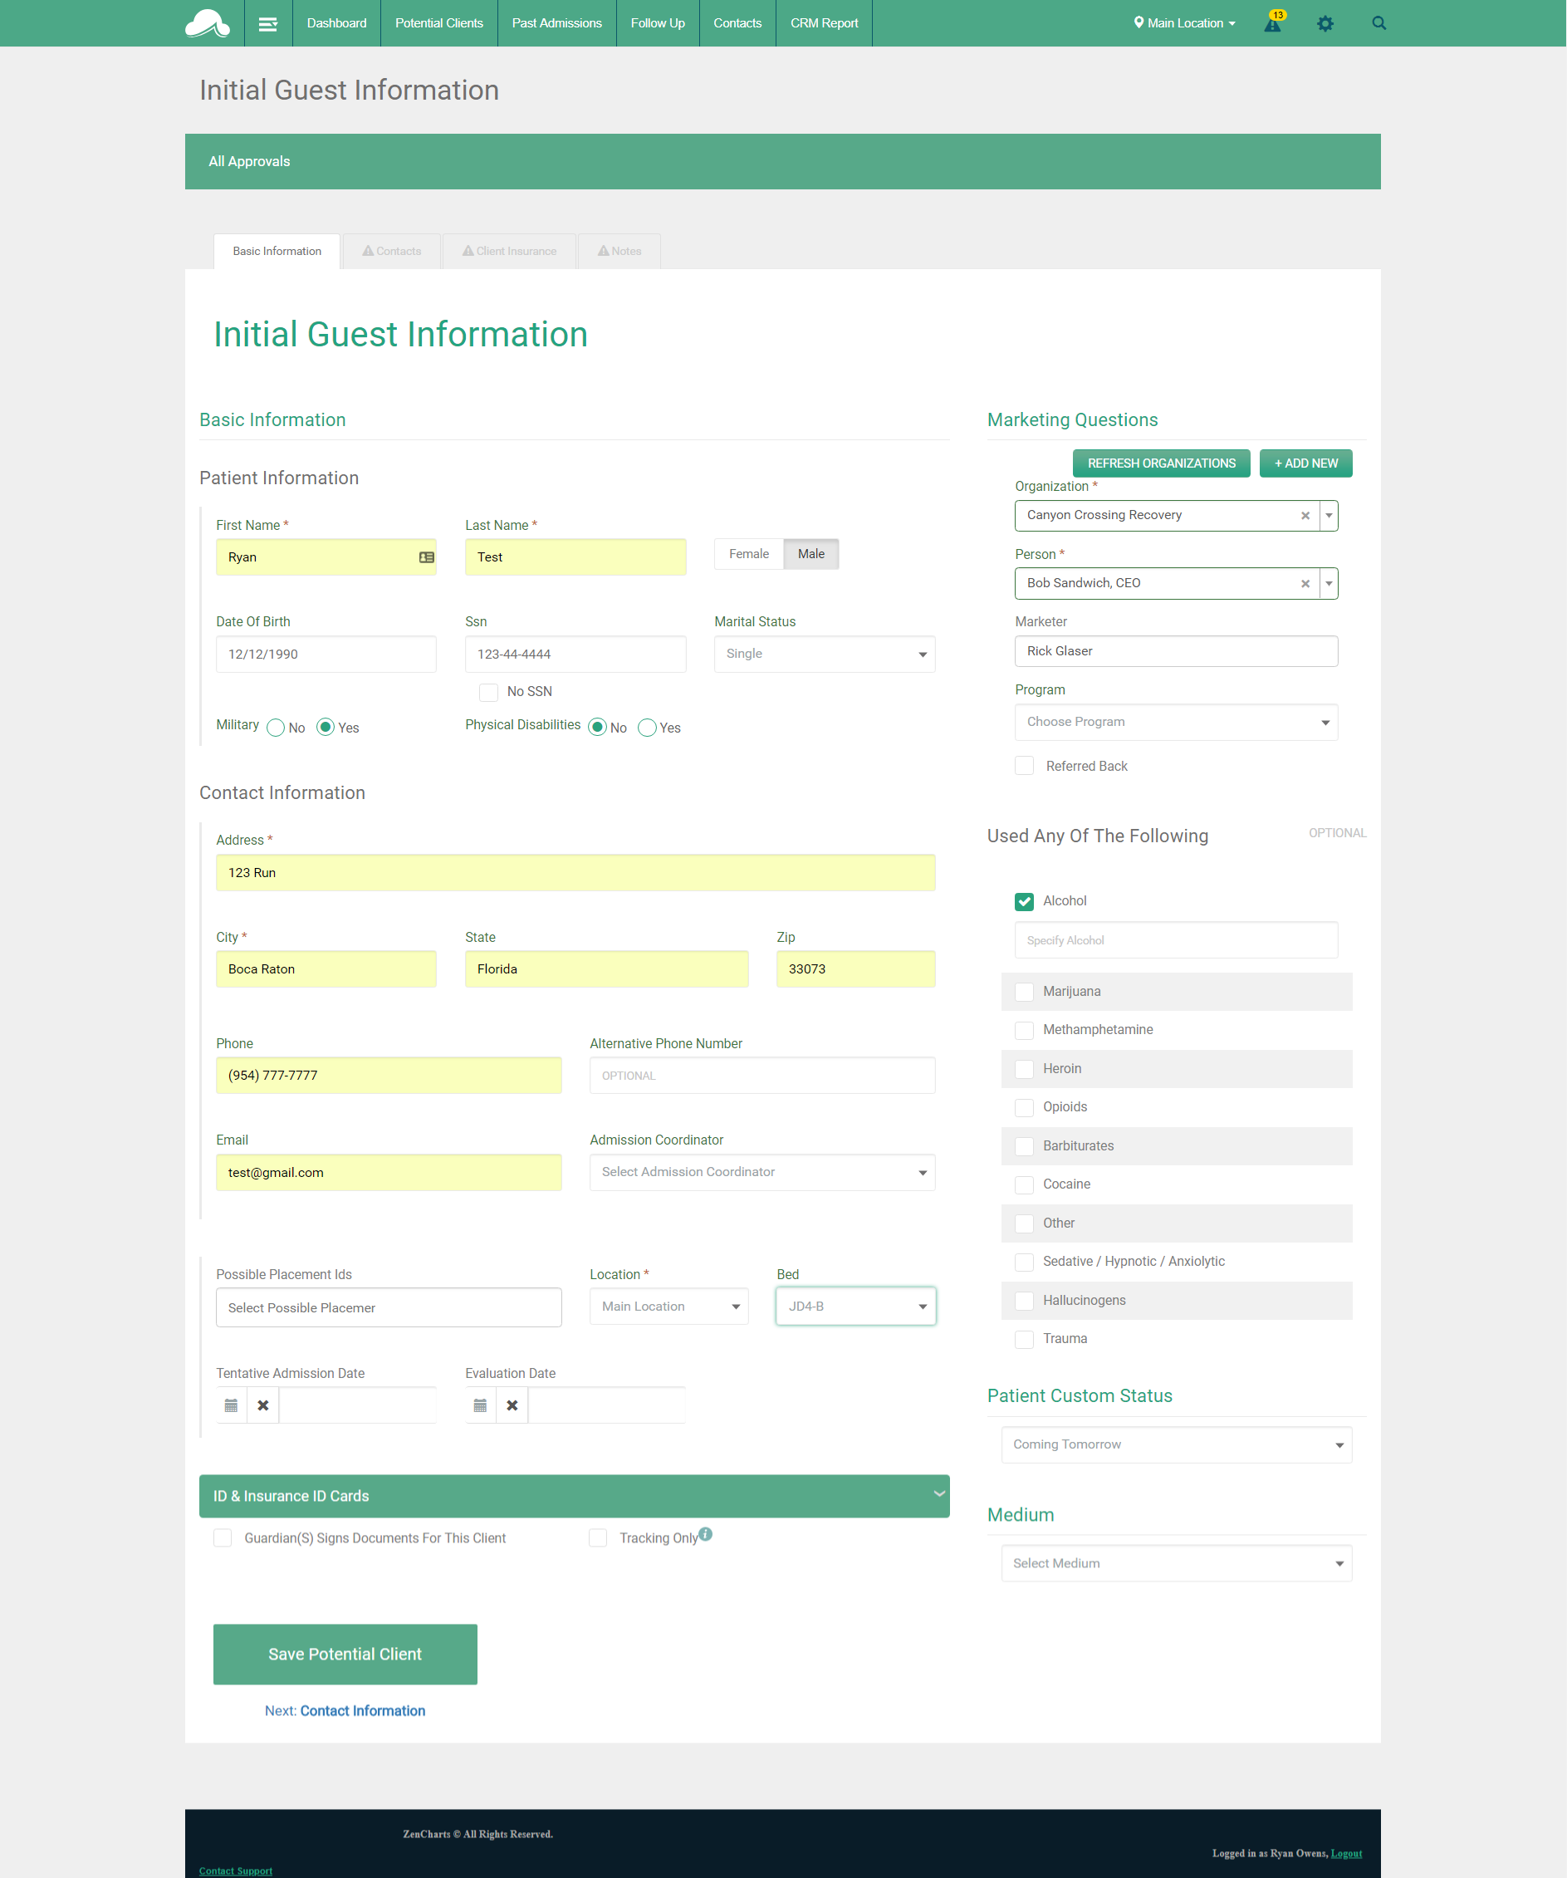1567x1878 pixels.
Task: Open Potential Clients menu
Action: point(439,23)
